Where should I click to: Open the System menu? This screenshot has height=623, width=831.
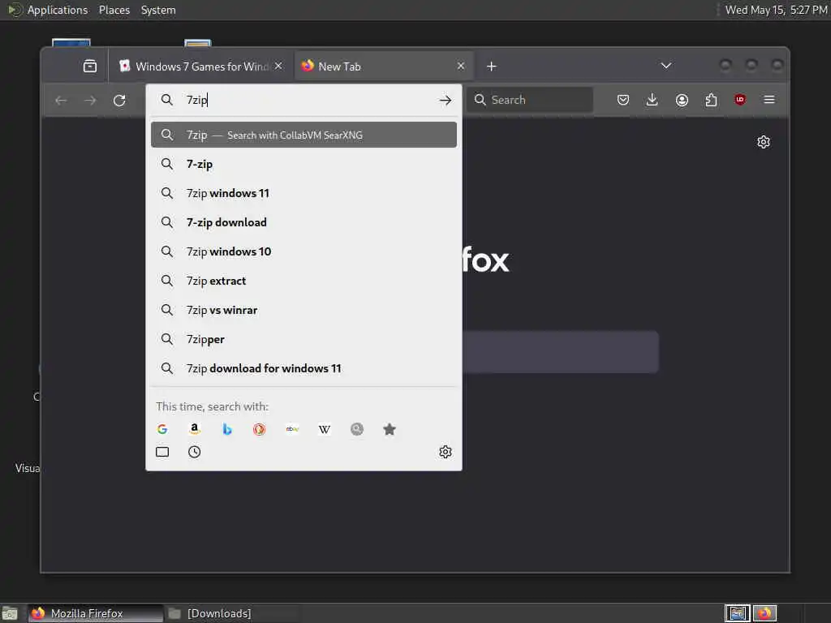(158, 10)
